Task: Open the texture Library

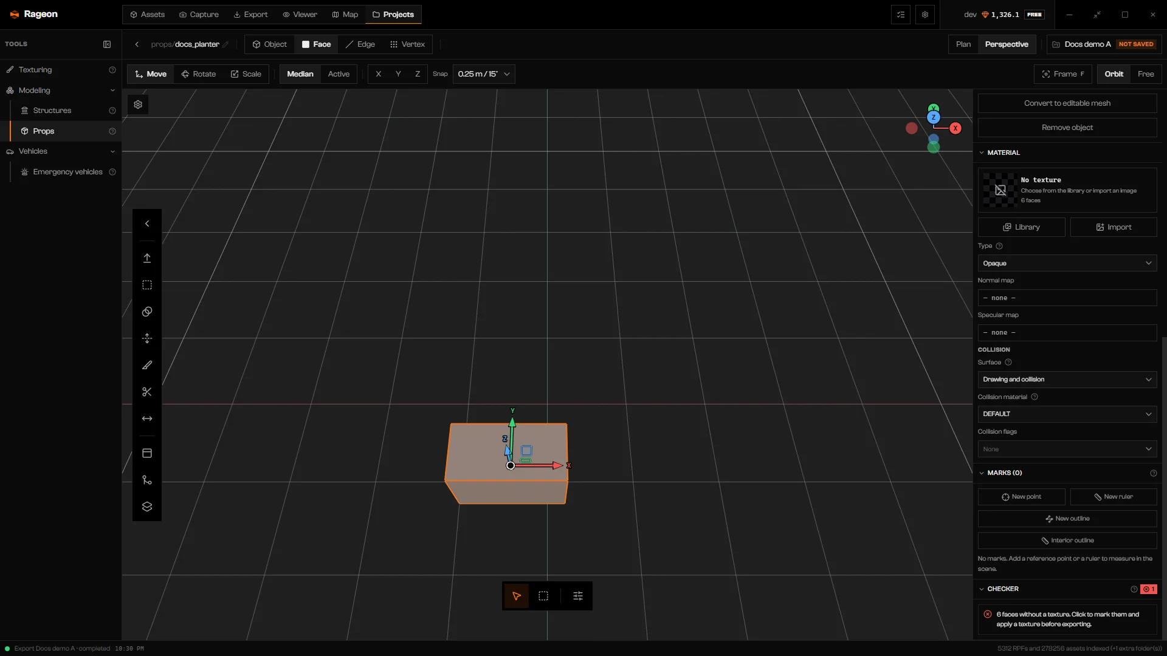Action: click(x=1021, y=227)
